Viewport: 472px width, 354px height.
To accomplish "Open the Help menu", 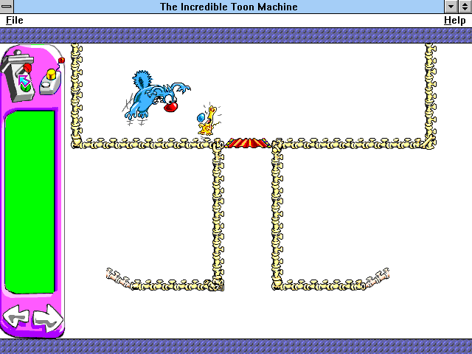I will (454, 20).
